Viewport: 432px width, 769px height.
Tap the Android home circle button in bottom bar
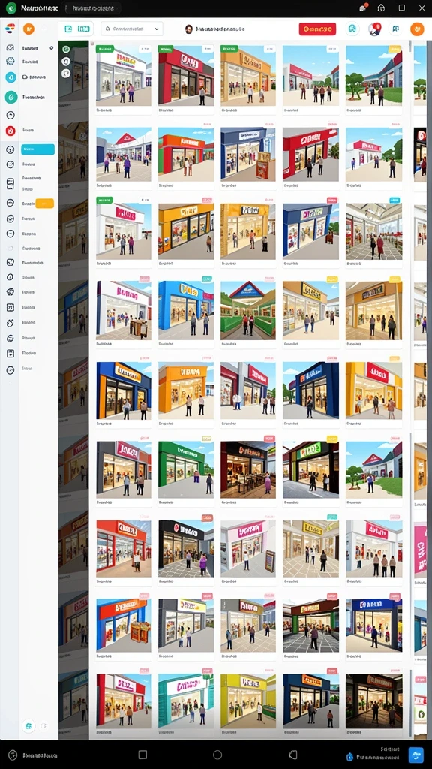(x=217, y=755)
